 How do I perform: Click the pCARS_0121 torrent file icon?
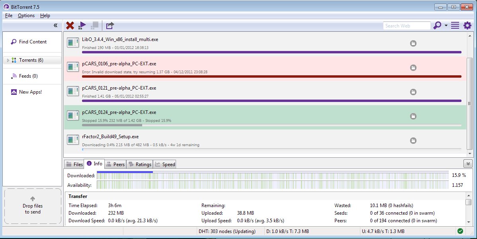tap(73, 91)
